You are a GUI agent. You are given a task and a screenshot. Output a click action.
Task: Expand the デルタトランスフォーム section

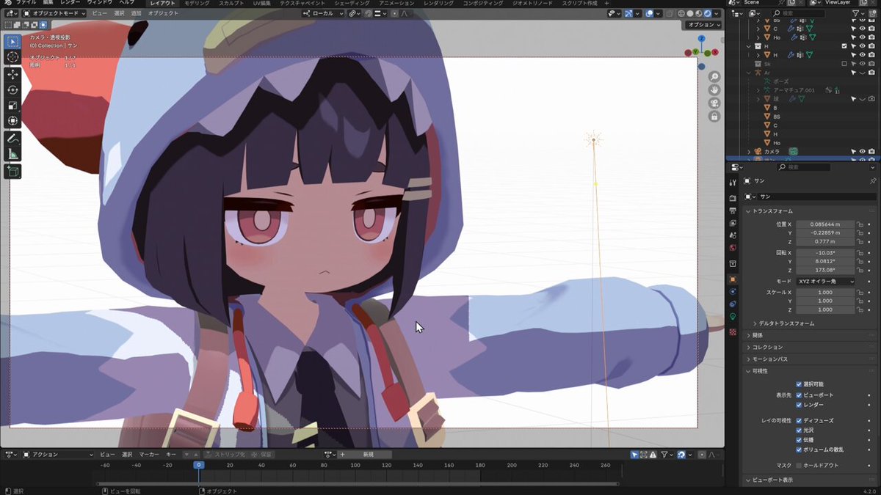click(x=787, y=323)
